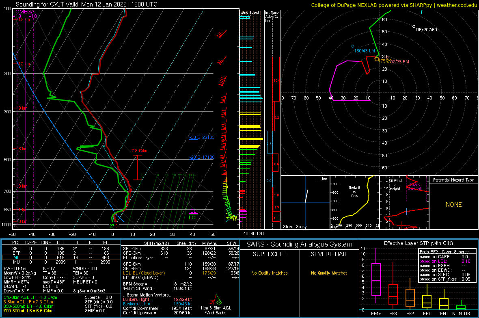Click the UP=207/60 marker on the hodograph

click(414, 26)
